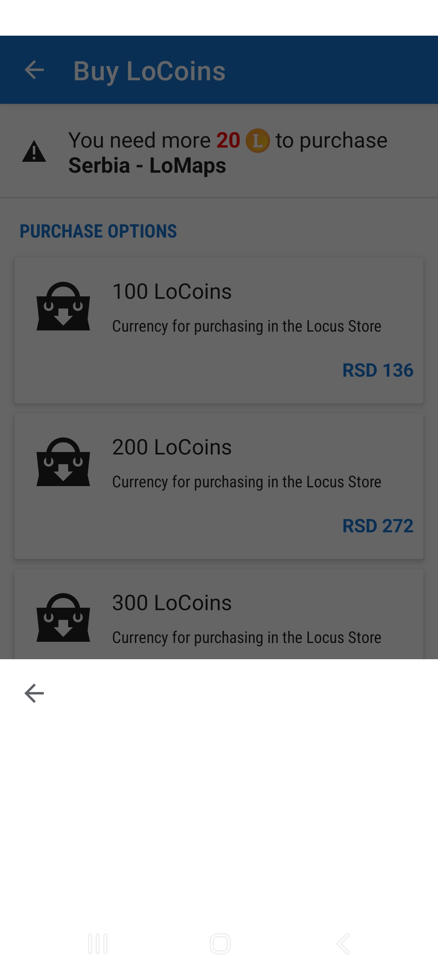Tap the Android home button
Image resolution: width=438 pixels, height=973 pixels.
point(220,944)
